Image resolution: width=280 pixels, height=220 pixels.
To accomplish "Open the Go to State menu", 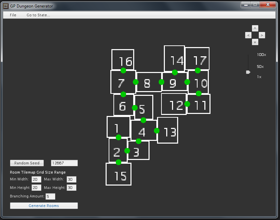I will point(38,15).
